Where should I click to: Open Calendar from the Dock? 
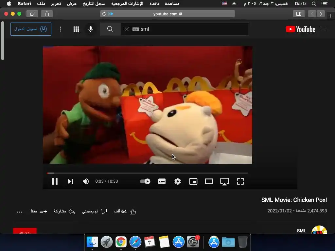(150, 242)
